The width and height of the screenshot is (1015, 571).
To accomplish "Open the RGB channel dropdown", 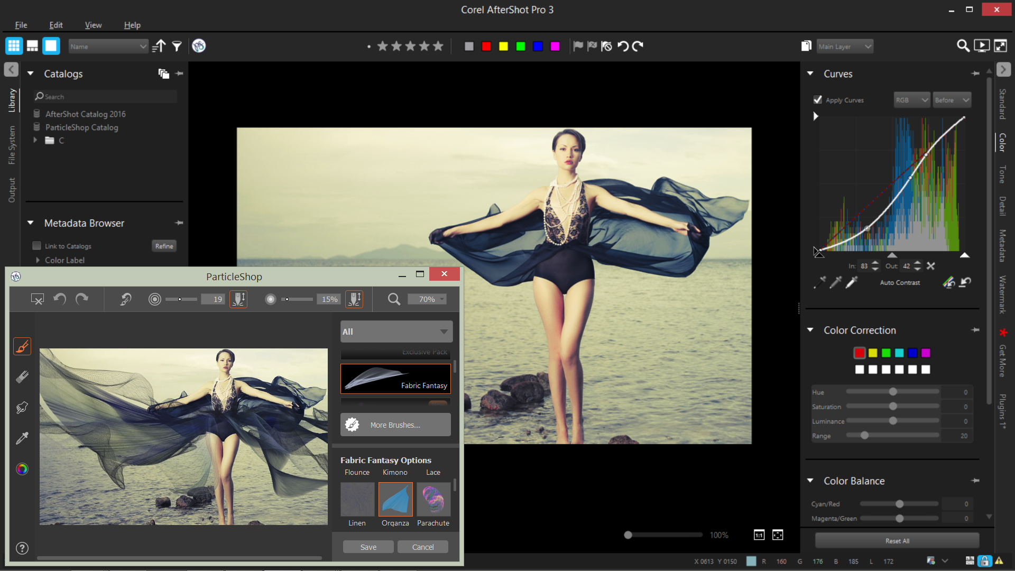I will [x=911, y=100].
